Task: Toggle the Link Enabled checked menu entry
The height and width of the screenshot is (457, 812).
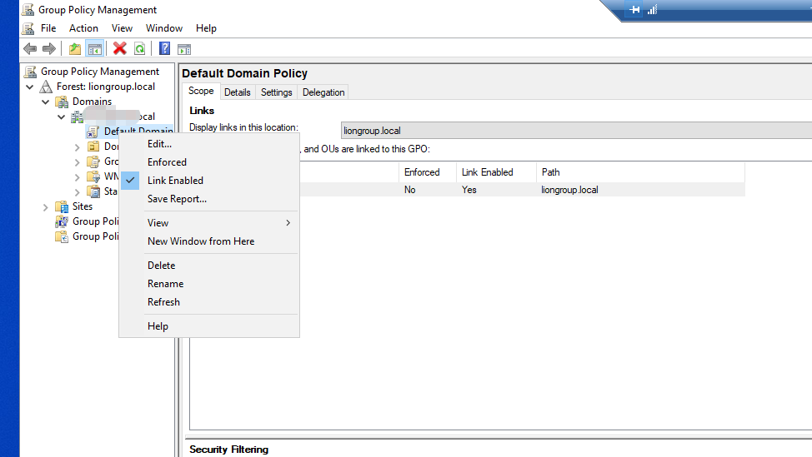Action: coord(209,181)
